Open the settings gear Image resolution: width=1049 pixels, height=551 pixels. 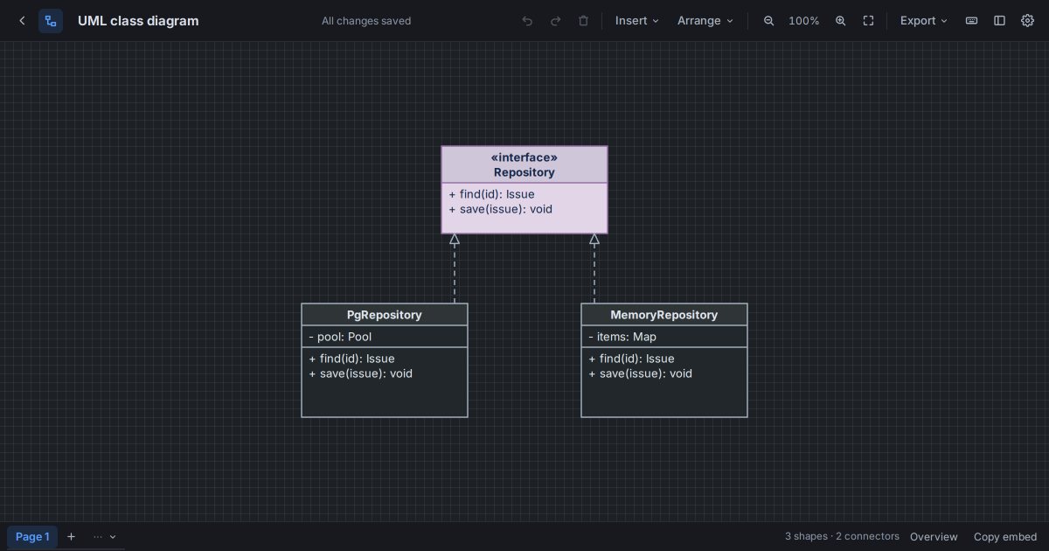coord(1027,21)
